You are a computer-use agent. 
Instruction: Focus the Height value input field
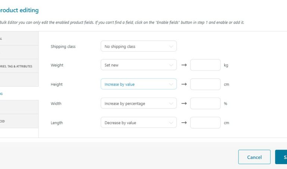click(205, 84)
